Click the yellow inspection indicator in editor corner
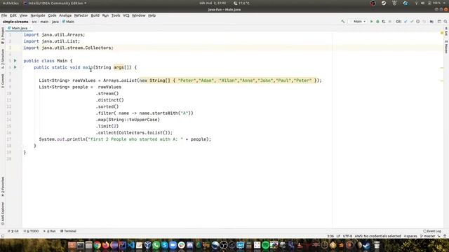Viewport: 449px width, 252px height. pos(441,33)
